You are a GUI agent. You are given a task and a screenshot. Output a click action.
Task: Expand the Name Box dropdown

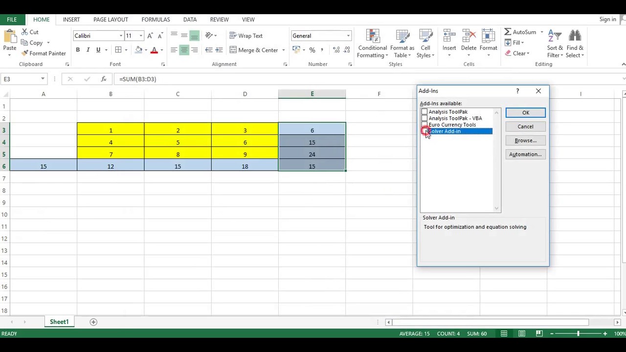pyautogui.click(x=43, y=79)
